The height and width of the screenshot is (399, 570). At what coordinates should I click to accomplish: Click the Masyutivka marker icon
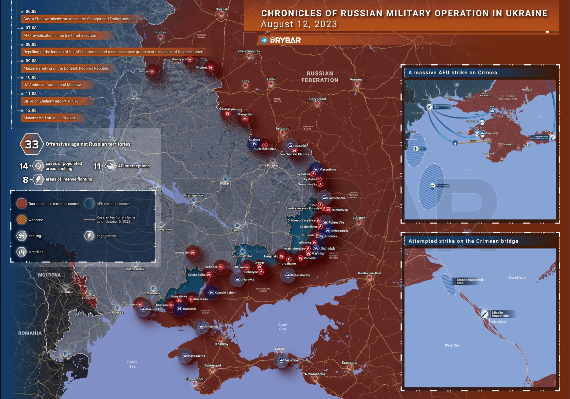tap(316, 169)
